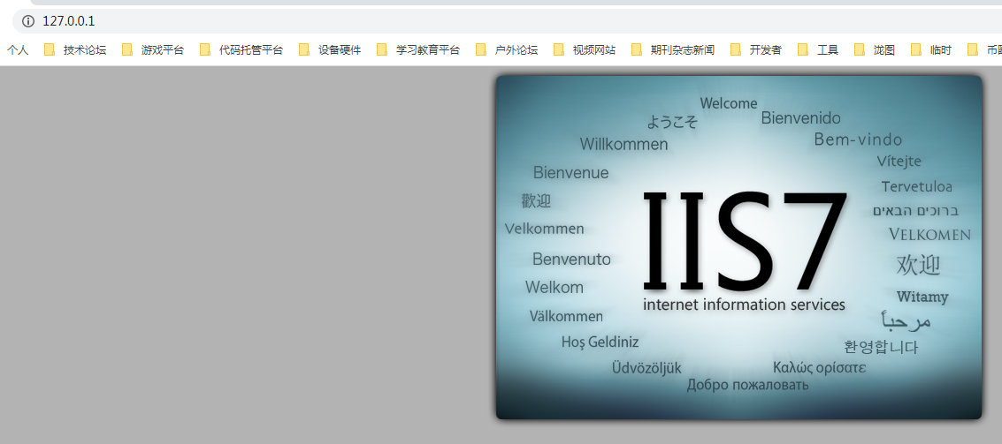Click the 'Velkommen' greeting on left side

pos(545,229)
